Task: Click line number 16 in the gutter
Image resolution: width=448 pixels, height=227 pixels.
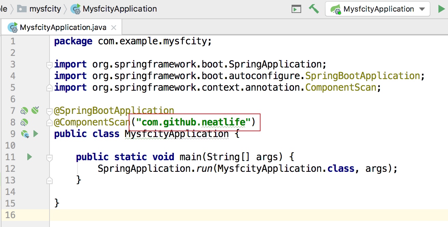Action: click(x=10, y=215)
